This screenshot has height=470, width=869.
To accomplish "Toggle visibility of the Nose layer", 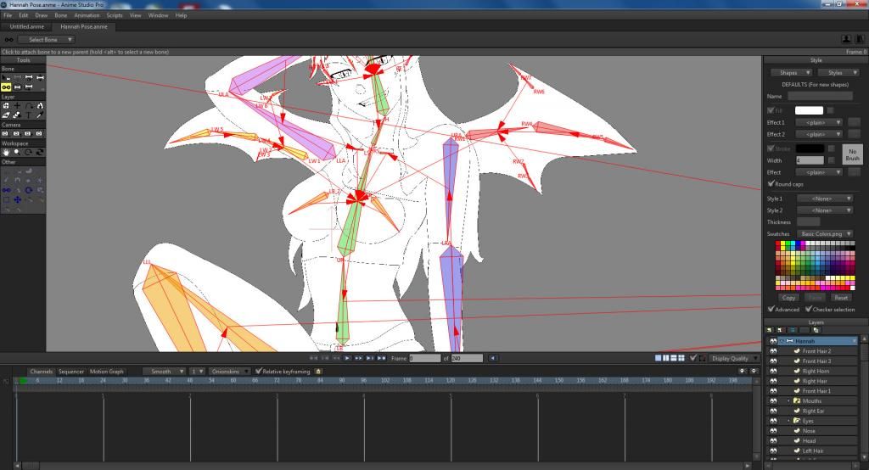I will [x=773, y=431].
